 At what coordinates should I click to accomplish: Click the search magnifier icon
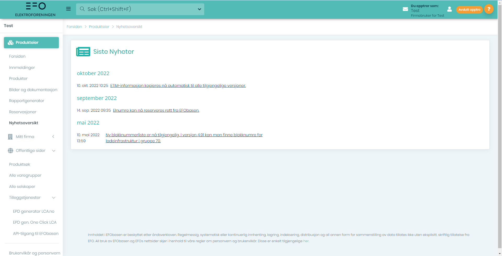pyautogui.click(x=82, y=9)
